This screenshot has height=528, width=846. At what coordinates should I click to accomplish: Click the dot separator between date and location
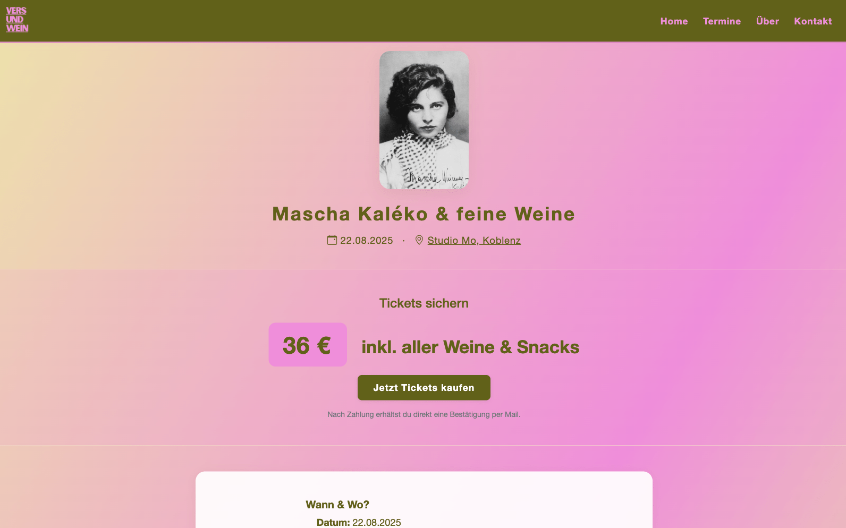tap(404, 241)
